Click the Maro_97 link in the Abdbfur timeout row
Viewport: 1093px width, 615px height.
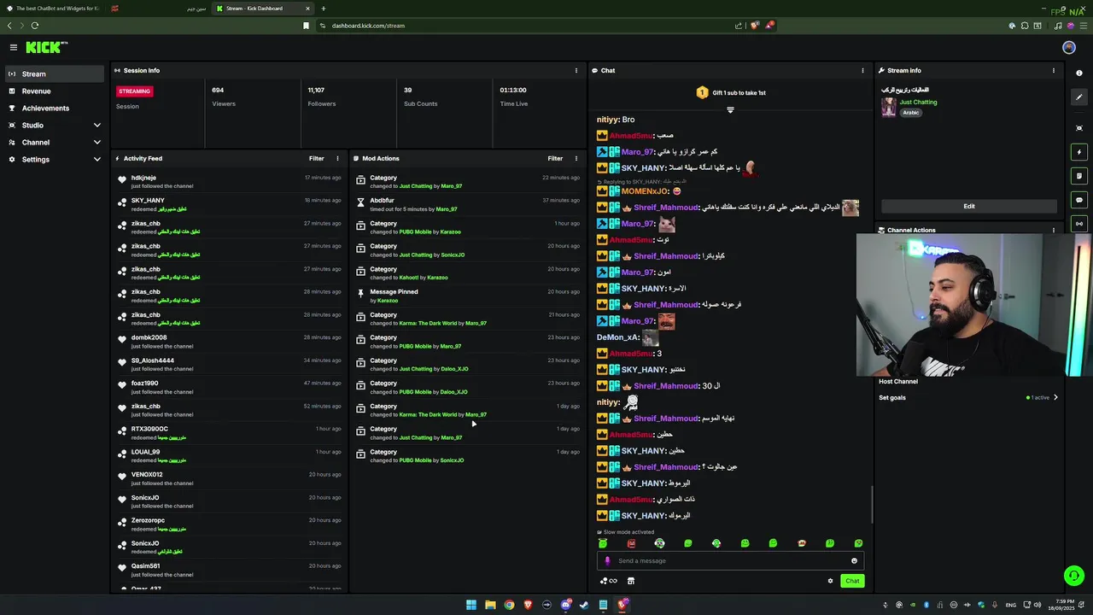point(447,209)
